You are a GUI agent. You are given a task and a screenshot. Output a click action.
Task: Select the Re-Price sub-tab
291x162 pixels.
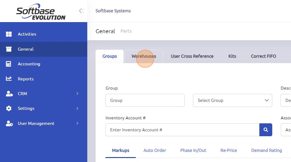(x=229, y=151)
